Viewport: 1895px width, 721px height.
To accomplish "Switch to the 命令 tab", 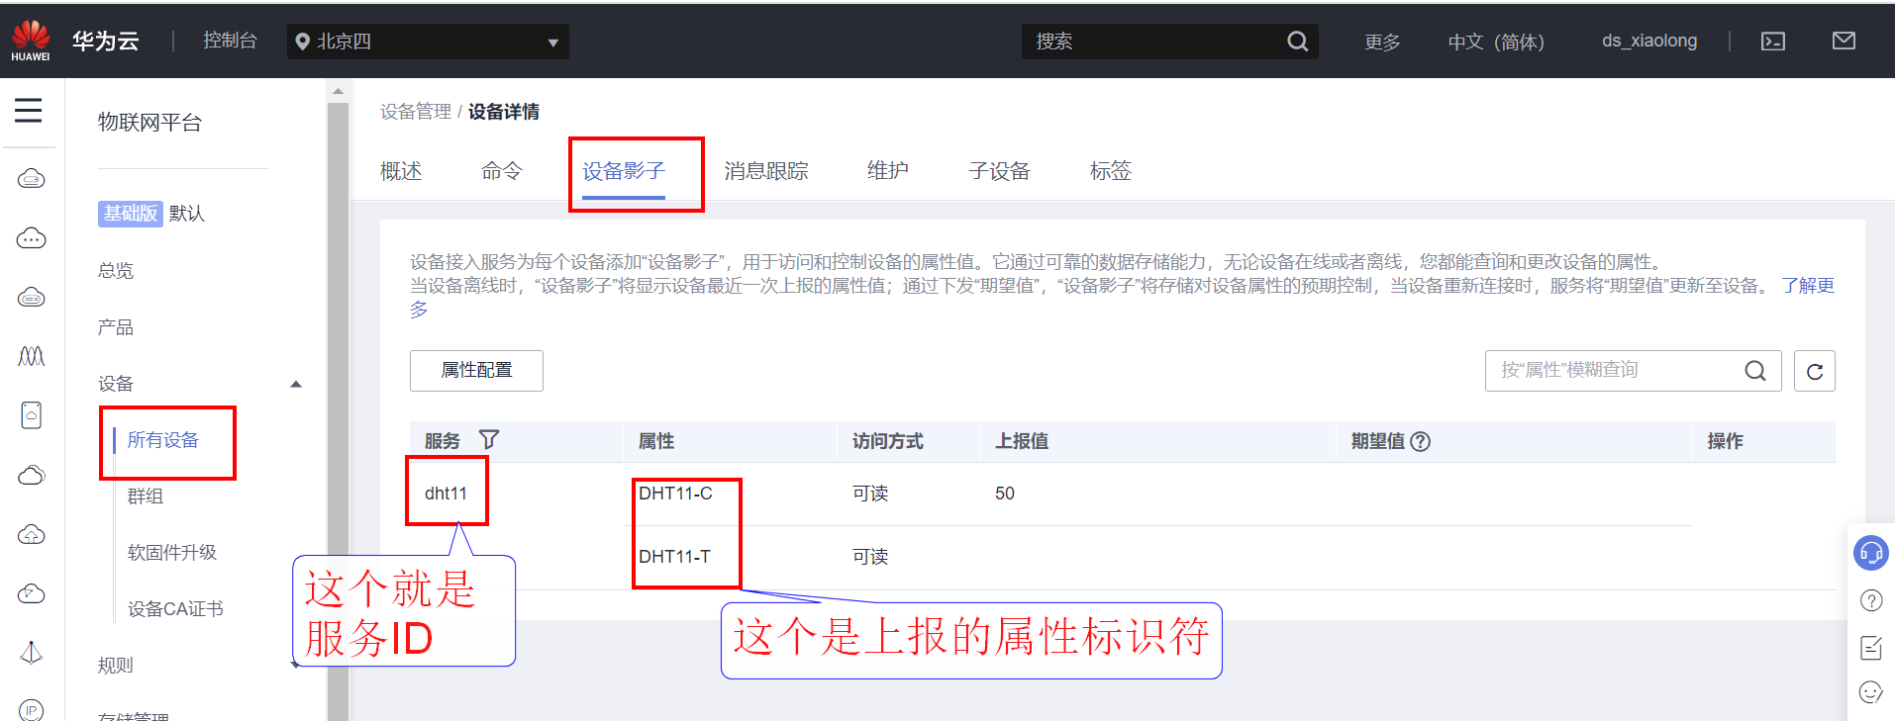I will coord(502,171).
